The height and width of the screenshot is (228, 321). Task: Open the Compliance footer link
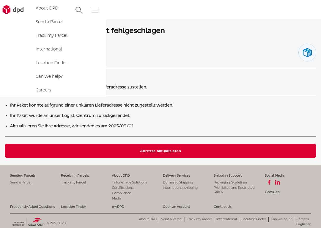[121, 193]
